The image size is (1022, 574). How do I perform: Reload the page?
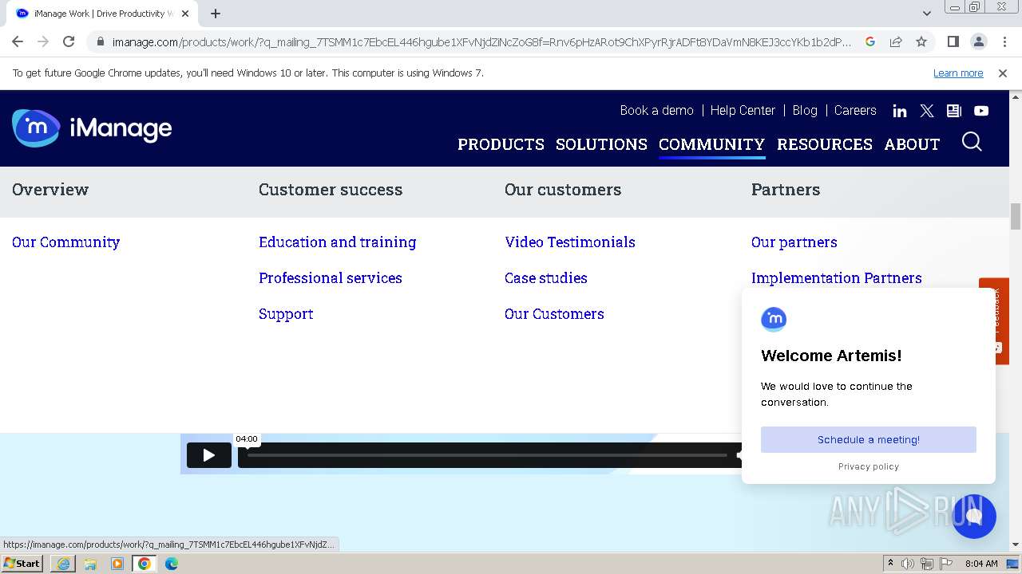[69, 41]
